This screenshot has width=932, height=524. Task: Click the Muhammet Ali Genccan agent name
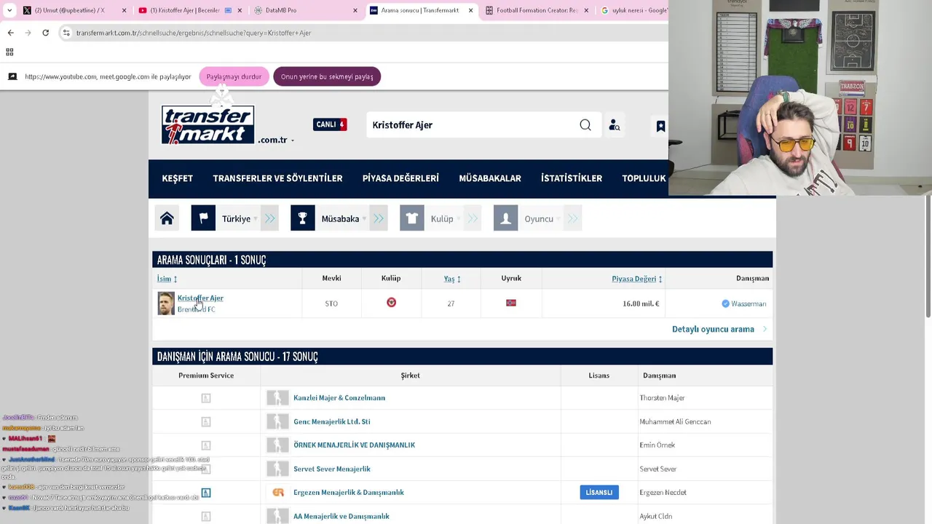[675, 421]
